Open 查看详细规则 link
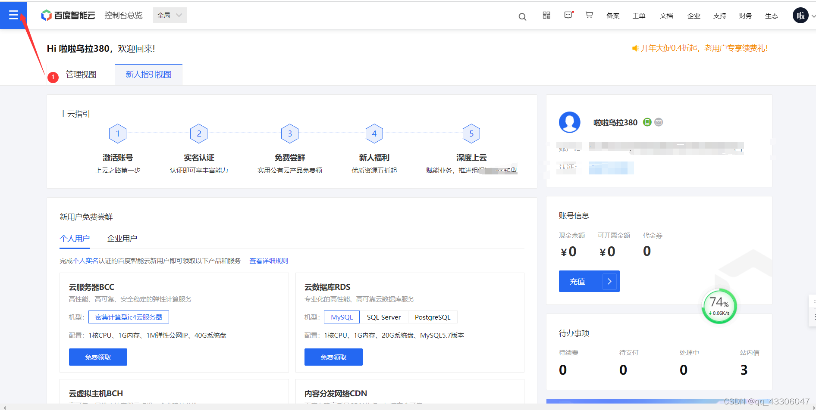The height and width of the screenshot is (410, 816). (269, 261)
